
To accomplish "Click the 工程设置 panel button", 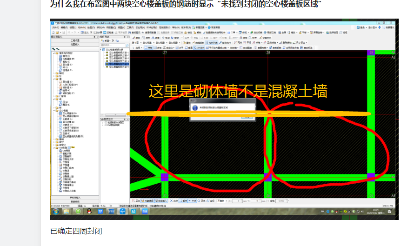I will pyautogui.click(x=75, y=40).
